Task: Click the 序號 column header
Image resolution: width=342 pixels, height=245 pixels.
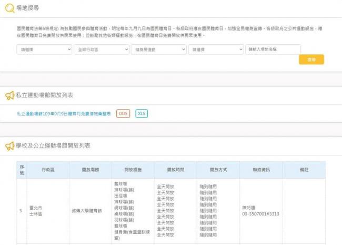Action: click(x=22, y=170)
